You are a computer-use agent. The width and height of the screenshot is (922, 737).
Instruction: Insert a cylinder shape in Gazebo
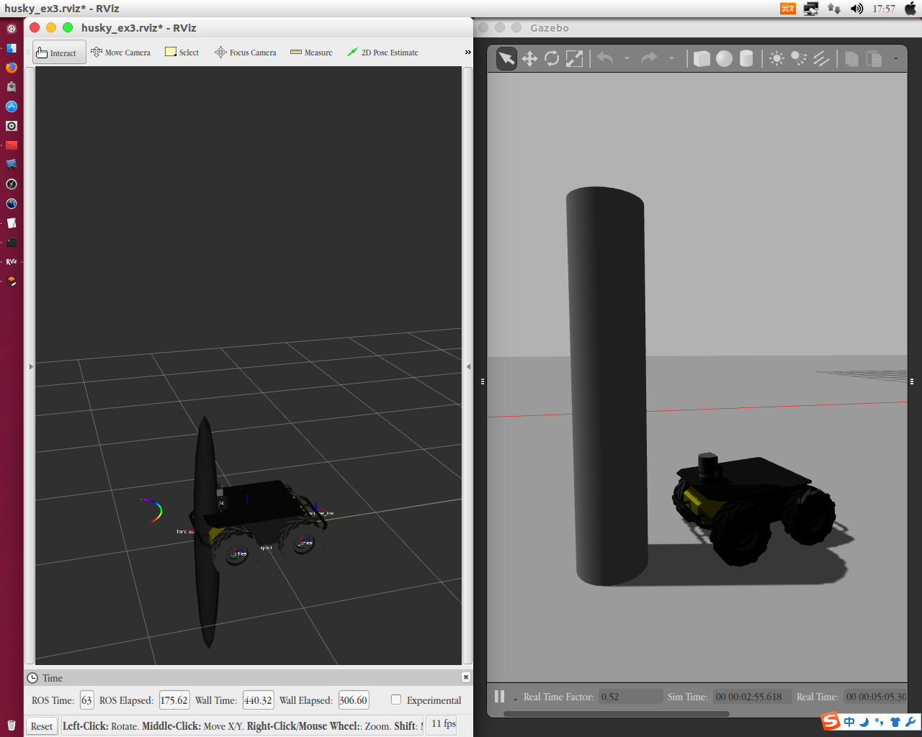click(x=746, y=58)
